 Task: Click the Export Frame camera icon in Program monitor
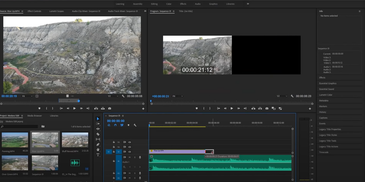[267, 108]
